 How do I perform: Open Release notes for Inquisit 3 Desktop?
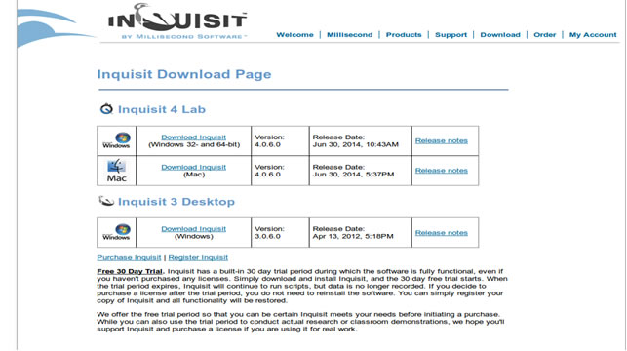pyautogui.click(x=441, y=233)
